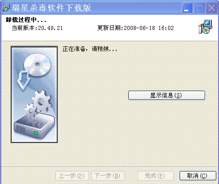Click the CD disc in the wizard illustration
Viewport: 219px width, 184px height.
tap(38, 64)
